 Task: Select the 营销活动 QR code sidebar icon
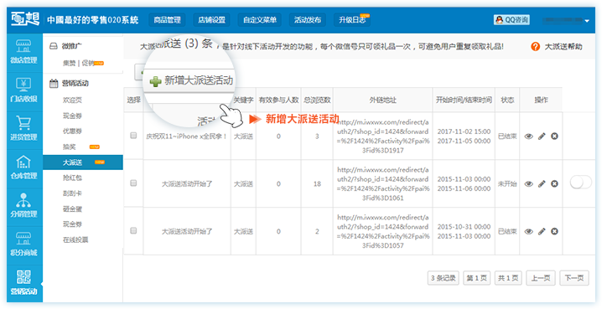tap(24, 277)
